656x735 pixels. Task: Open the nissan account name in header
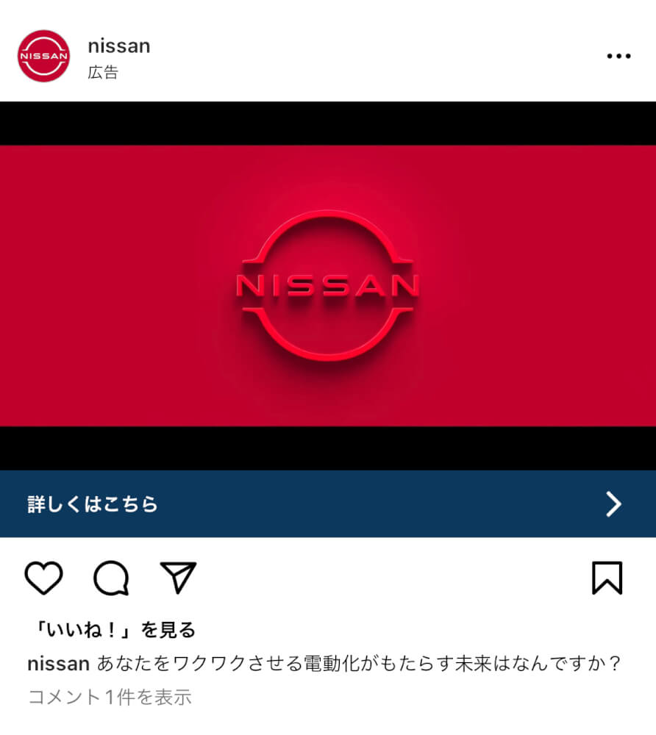click(119, 46)
